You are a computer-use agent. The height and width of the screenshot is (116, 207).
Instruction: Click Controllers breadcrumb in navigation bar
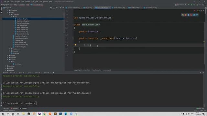coord(22,5)
